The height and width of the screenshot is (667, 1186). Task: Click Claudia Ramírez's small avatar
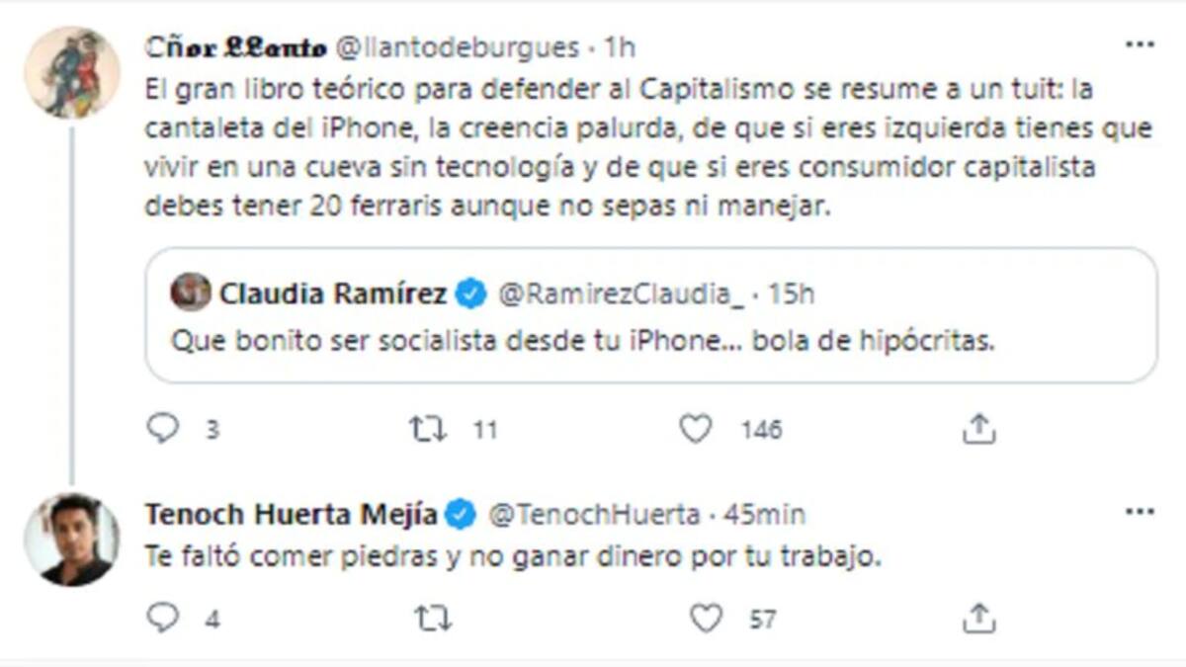pos(191,292)
